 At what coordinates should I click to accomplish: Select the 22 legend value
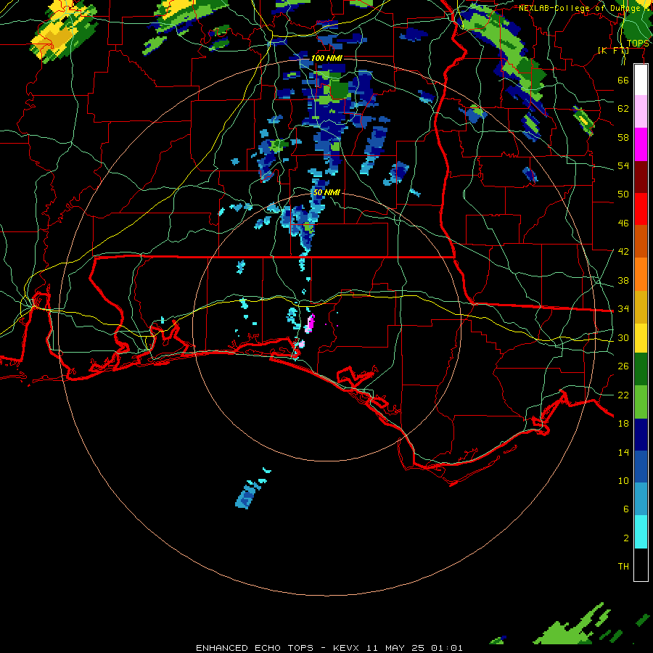(x=623, y=395)
